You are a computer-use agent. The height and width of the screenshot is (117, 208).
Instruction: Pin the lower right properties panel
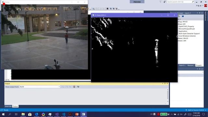(x=200, y=69)
